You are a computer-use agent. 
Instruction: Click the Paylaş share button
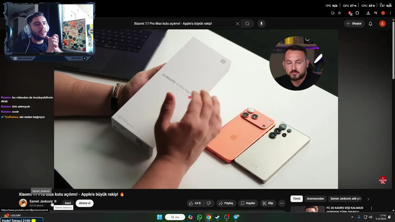click(x=226, y=203)
